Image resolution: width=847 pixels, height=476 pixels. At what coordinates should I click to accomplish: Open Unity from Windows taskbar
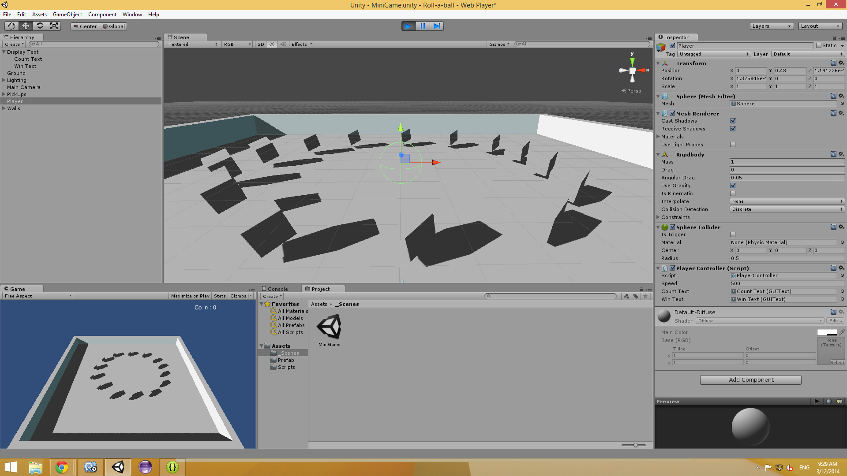pos(118,467)
